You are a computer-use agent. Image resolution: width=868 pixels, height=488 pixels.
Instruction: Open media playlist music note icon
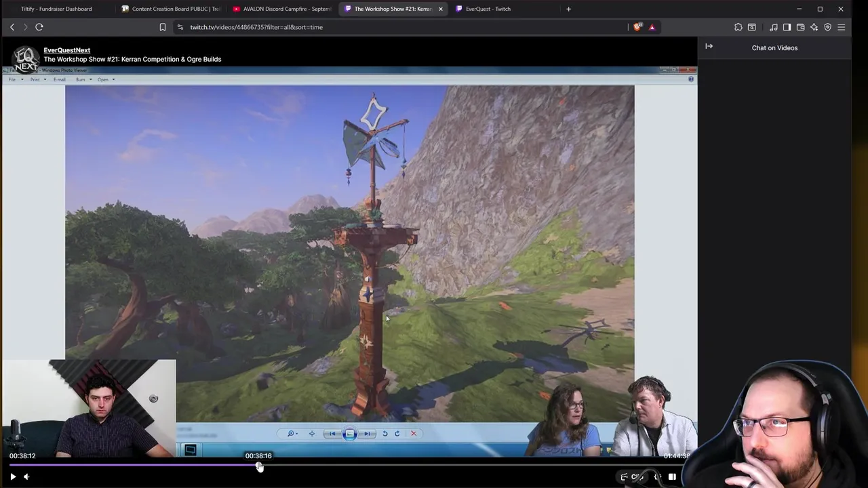click(x=774, y=27)
